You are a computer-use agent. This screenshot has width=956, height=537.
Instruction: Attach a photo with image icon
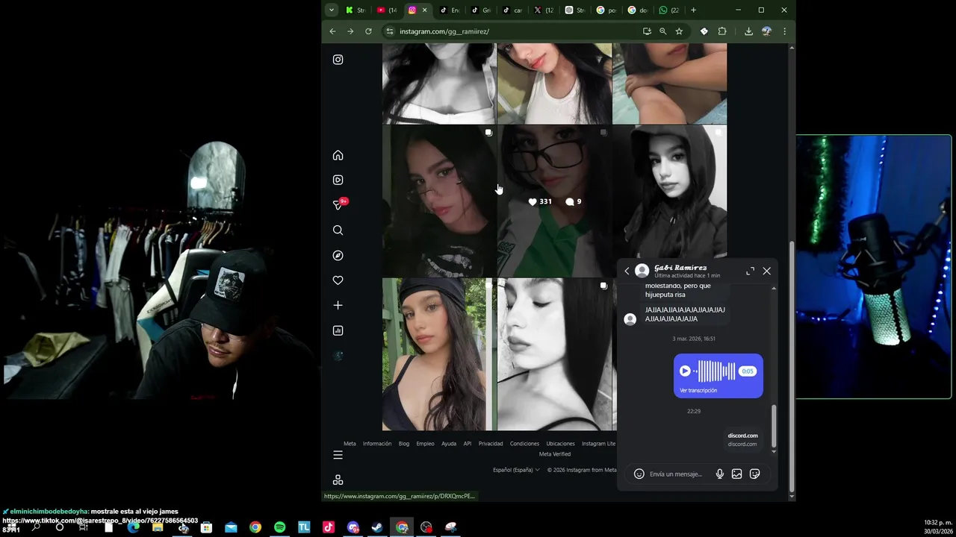pyautogui.click(x=736, y=474)
